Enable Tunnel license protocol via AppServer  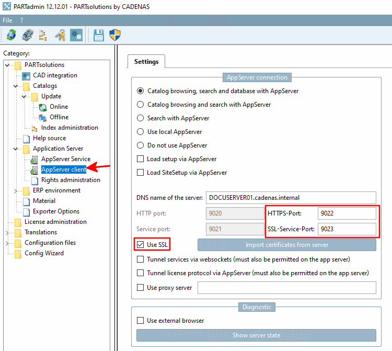pos(140,273)
